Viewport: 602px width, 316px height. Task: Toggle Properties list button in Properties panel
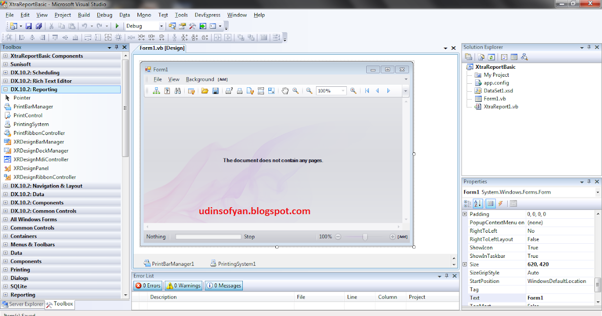click(491, 203)
